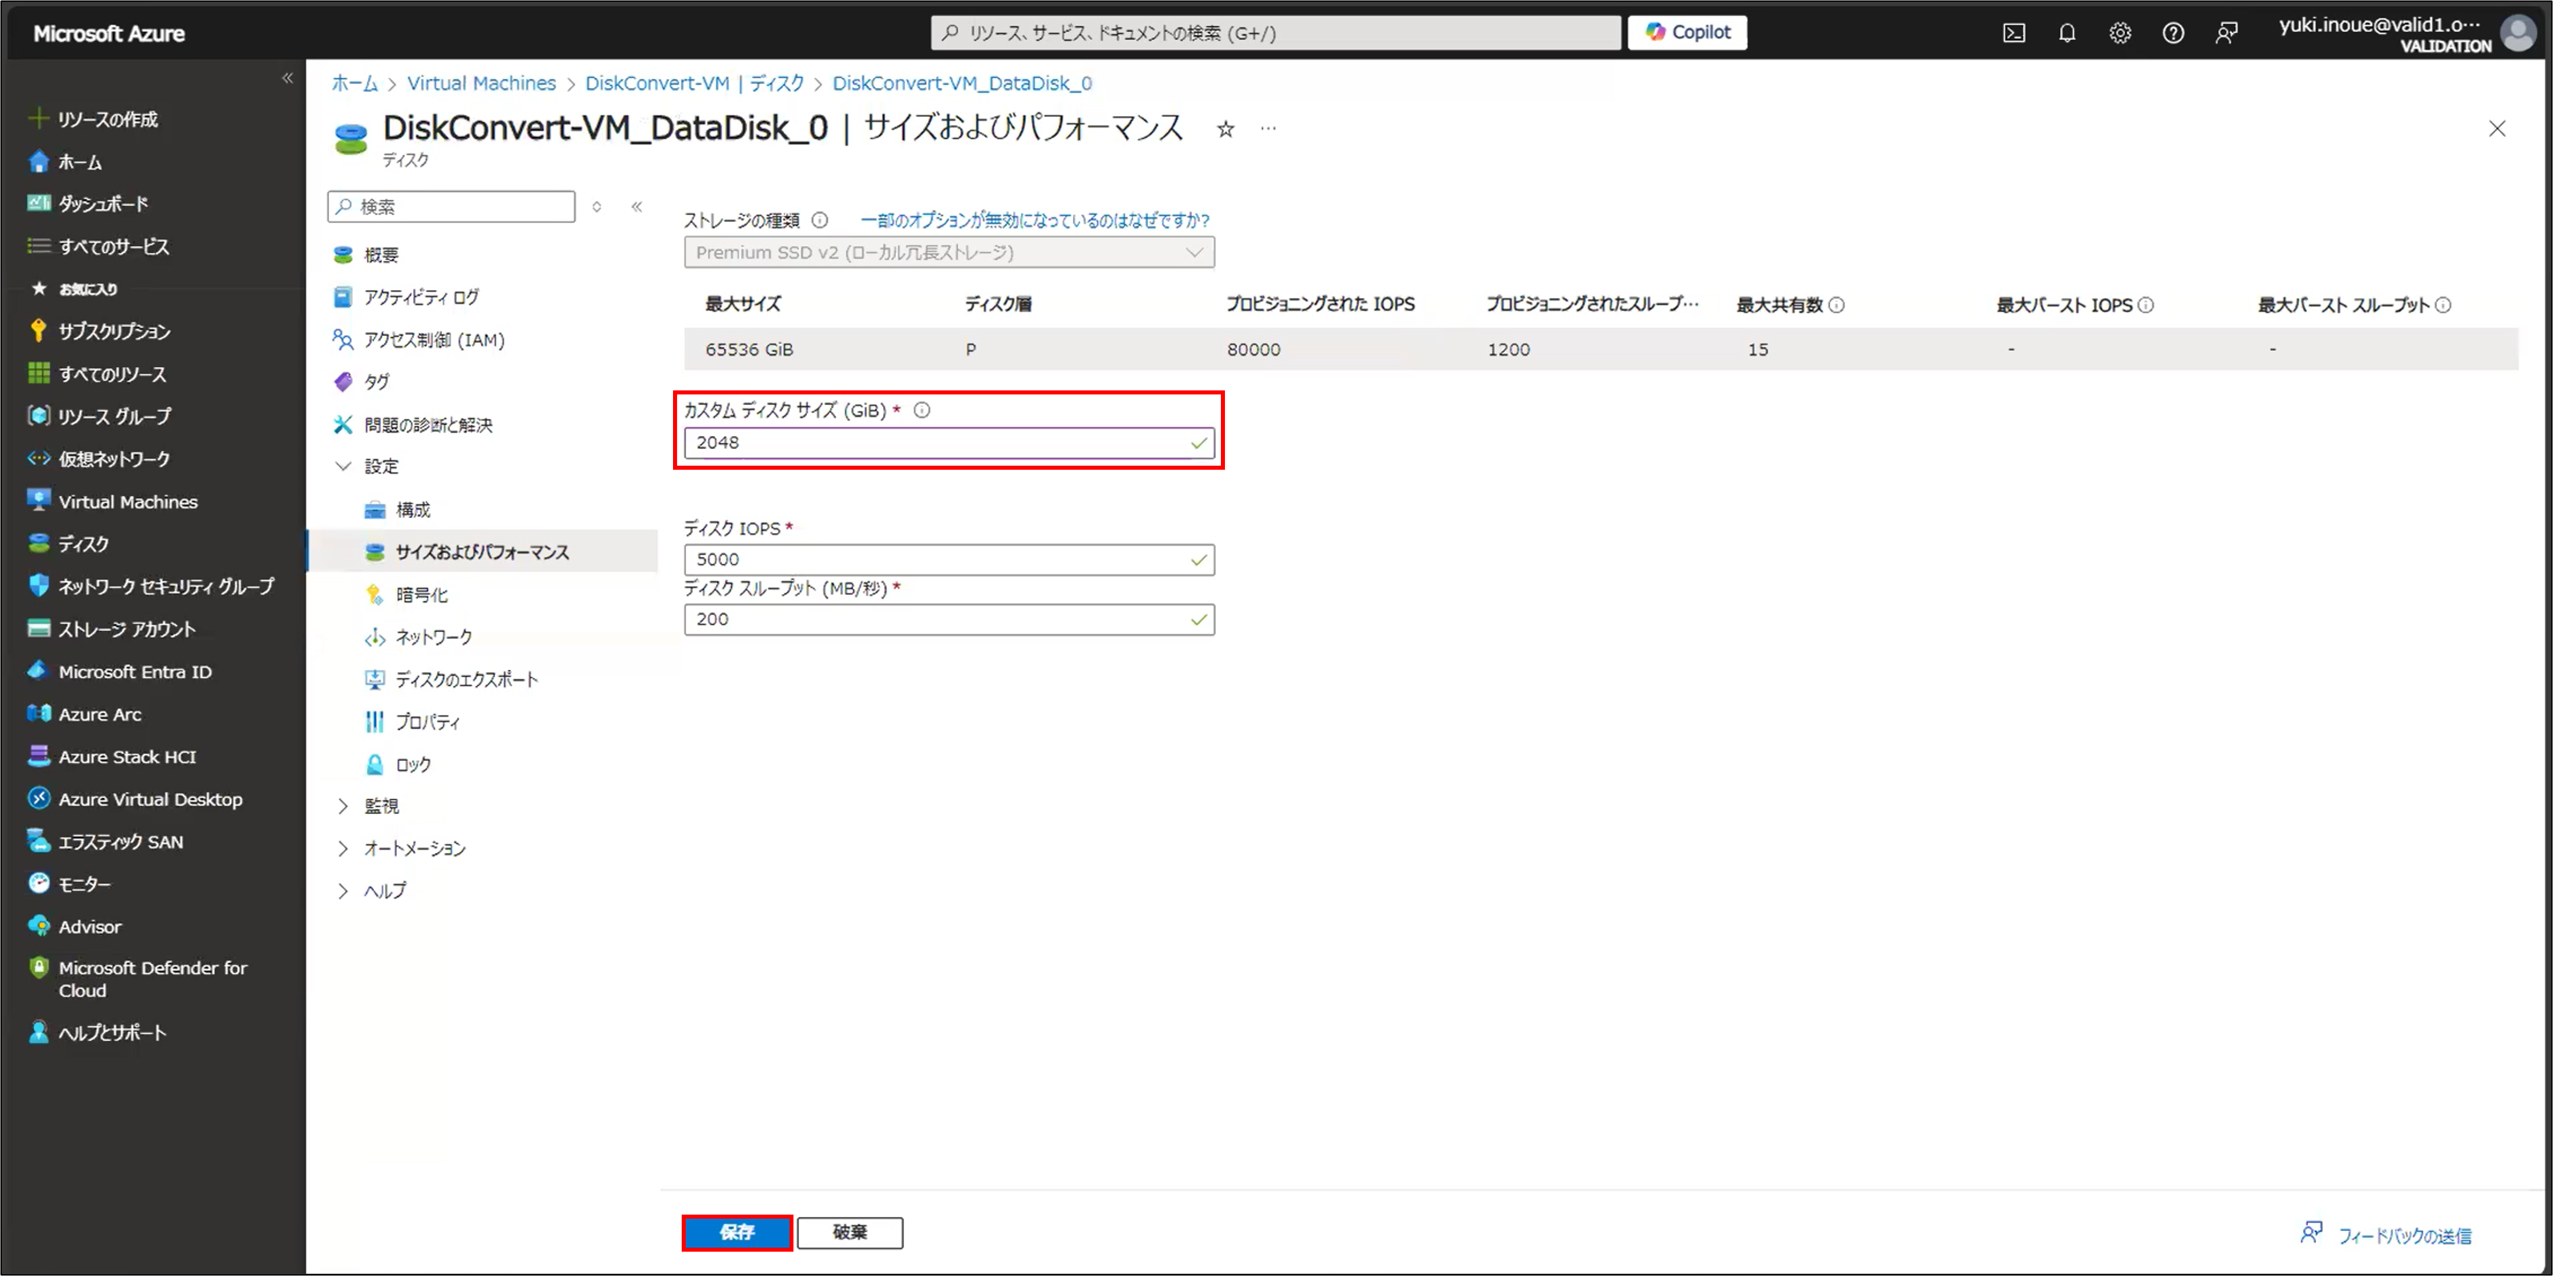The image size is (2553, 1276).
Task: Open Storage accounts in sidebar
Action: (112, 628)
